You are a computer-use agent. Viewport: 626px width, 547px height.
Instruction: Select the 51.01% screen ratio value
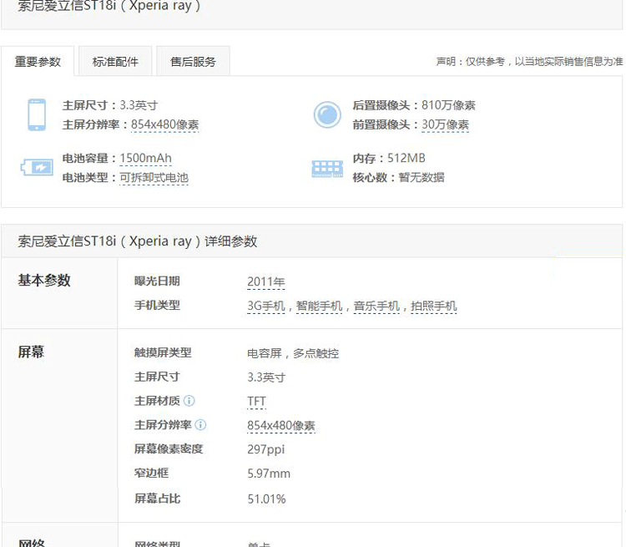point(266,499)
